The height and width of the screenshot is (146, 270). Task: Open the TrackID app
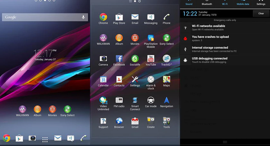166,60
